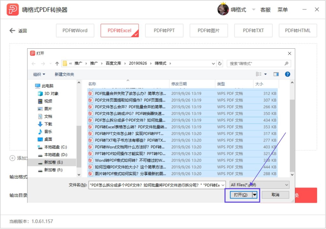Select file PDF文件怎么转成JPG
326x229 pixels.
pos(182,114)
